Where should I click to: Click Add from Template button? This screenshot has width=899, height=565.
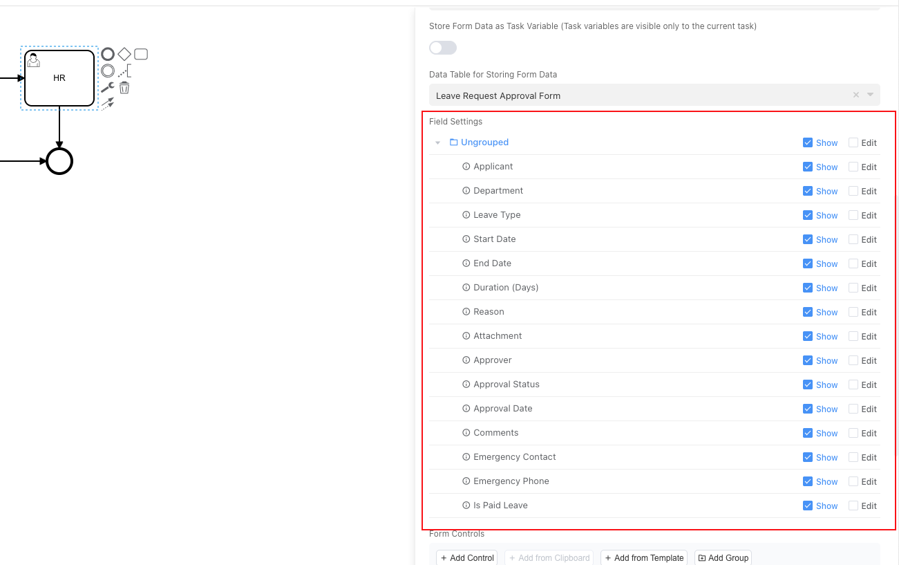(x=643, y=557)
